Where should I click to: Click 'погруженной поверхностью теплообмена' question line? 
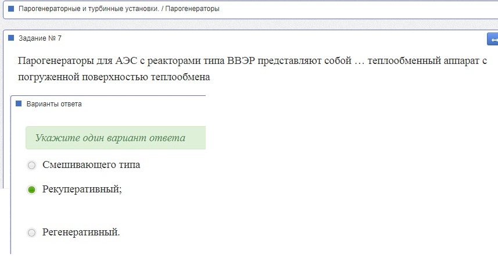(x=114, y=77)
